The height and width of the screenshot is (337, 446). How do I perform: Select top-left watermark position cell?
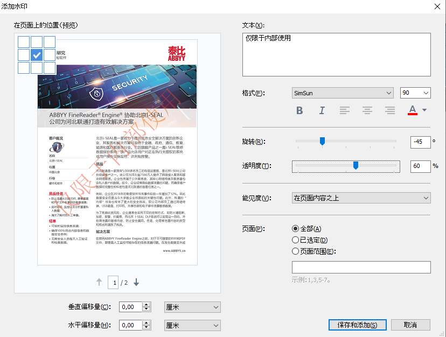pyautogui.click(x=24, y=42)
